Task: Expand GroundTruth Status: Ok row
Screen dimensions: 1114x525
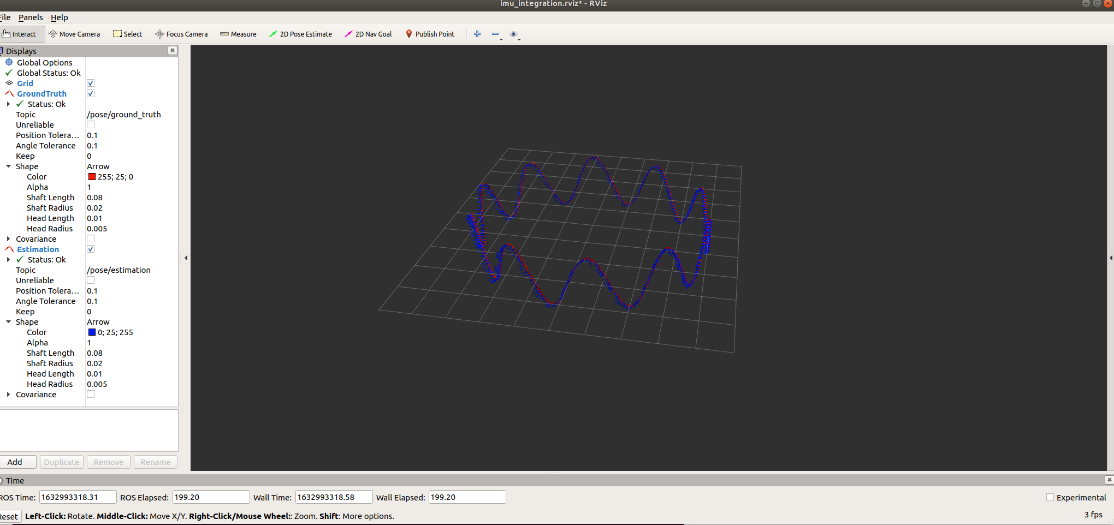Action: [8, 104]
